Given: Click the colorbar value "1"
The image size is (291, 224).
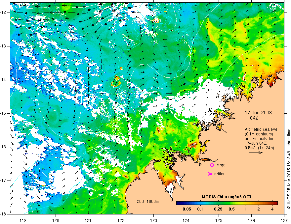Looking at the screenshot, I should (245, 209).
